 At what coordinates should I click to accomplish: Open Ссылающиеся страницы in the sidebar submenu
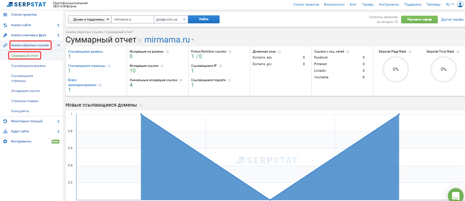point(22,78)
